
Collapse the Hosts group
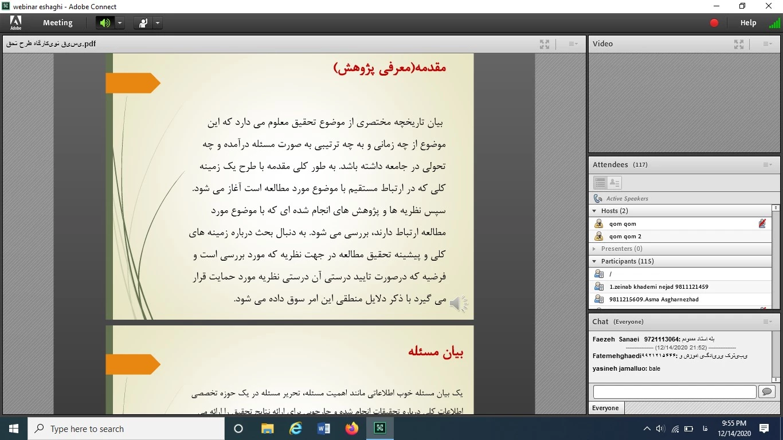click(594, 211)
